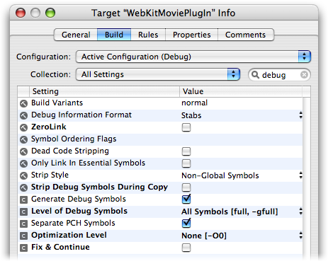Click inside the debug search field

(280, 75)
